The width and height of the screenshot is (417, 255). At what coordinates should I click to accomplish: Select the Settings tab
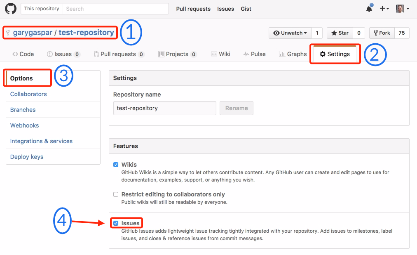(x=335, y=54)
